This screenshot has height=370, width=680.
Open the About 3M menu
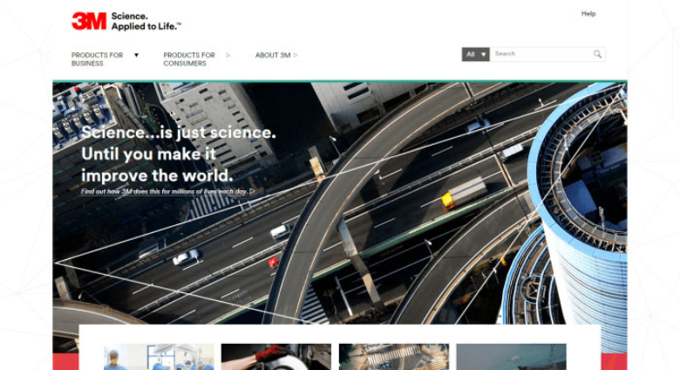click(x=273, y=55)
